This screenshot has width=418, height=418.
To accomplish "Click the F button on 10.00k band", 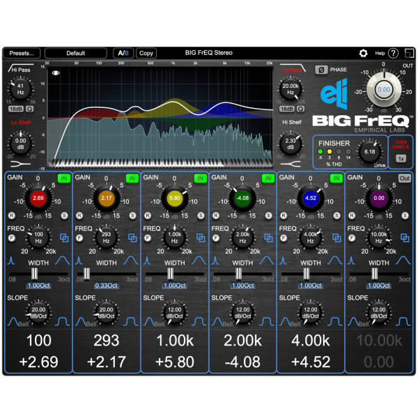I will [352, 238].
